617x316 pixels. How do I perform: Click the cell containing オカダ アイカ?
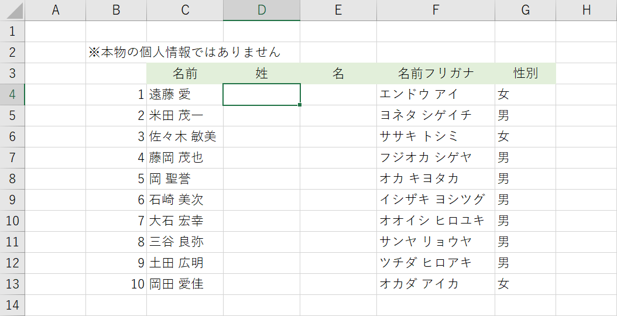[x=436, y=284]
